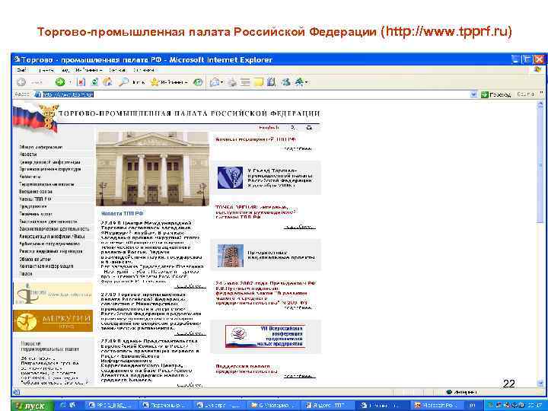Open Приоритетные национальные проекты building image
Image resolution: width=548 pixels, height=411 pixels.
[231, 256]
